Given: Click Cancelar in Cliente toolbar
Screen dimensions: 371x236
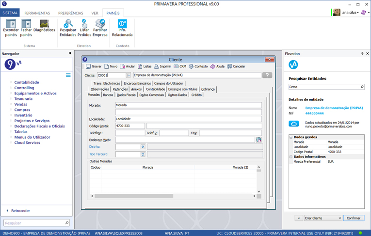Looking at the screenshot, I should pos(236,66).
